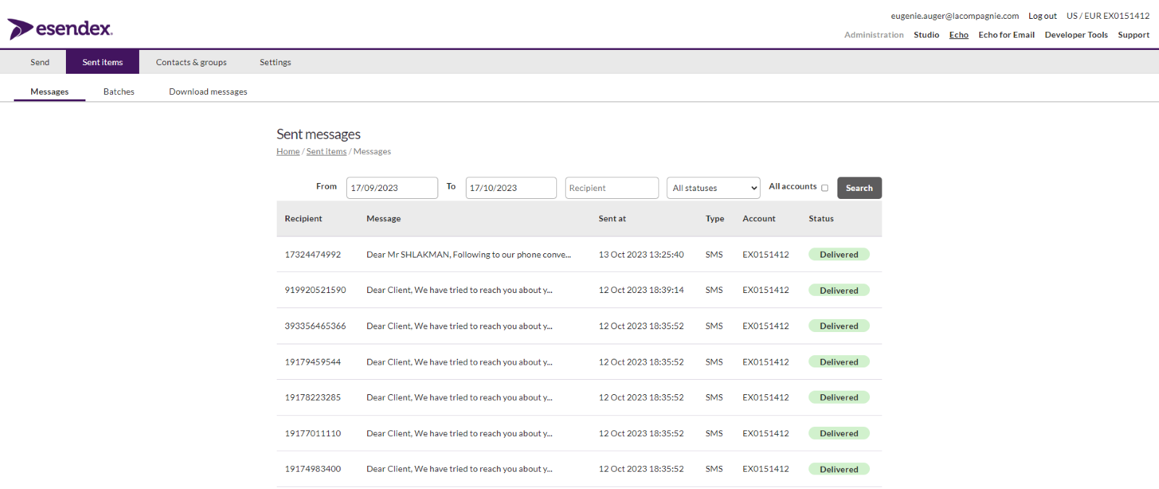1159x489 pixels.
Task: Switch to the Messages sub-tab
Action: pos(49,92)
